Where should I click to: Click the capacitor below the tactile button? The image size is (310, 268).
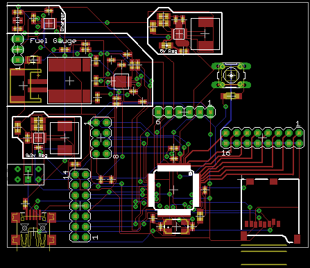pyautogui.click(x=231, y=96)
